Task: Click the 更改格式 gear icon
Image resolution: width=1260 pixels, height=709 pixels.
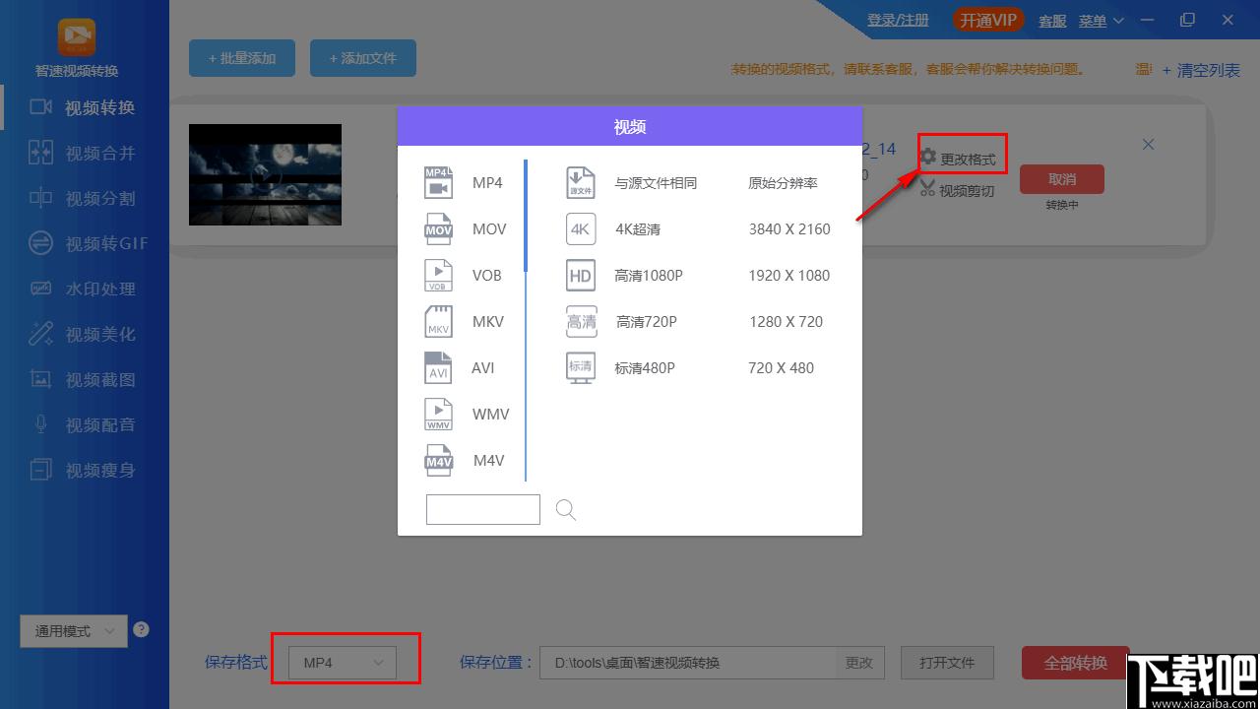Action: tap(927, 157)
